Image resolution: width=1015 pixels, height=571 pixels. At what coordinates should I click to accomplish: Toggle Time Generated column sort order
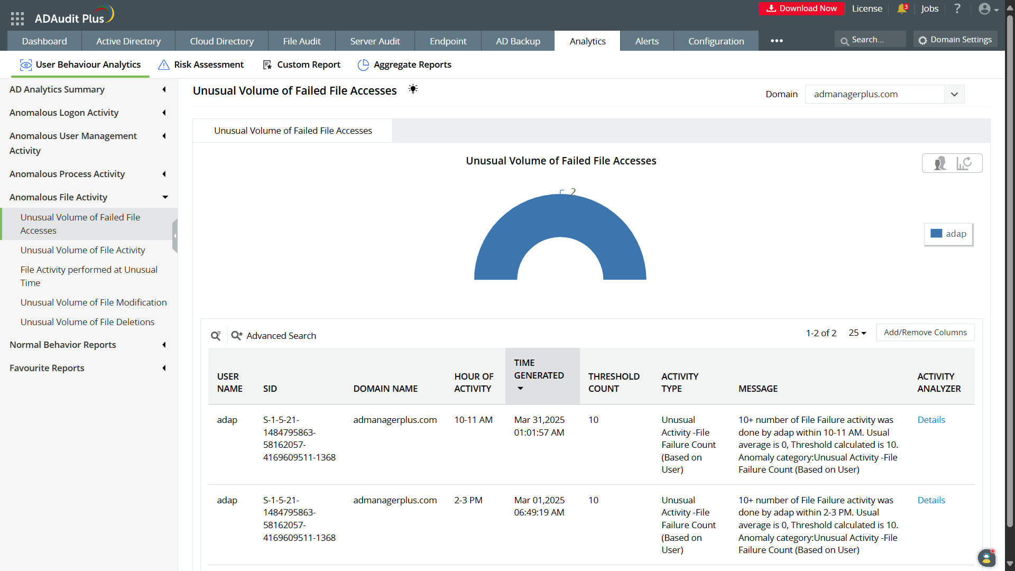(520, 388)
